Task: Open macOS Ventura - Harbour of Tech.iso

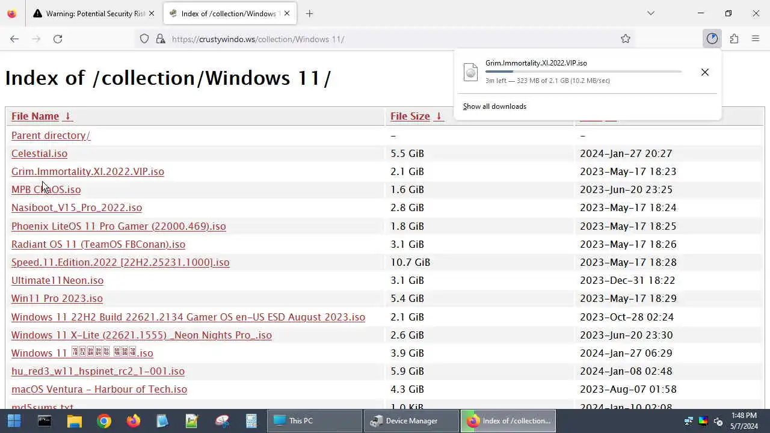Action: click(99, 389)
